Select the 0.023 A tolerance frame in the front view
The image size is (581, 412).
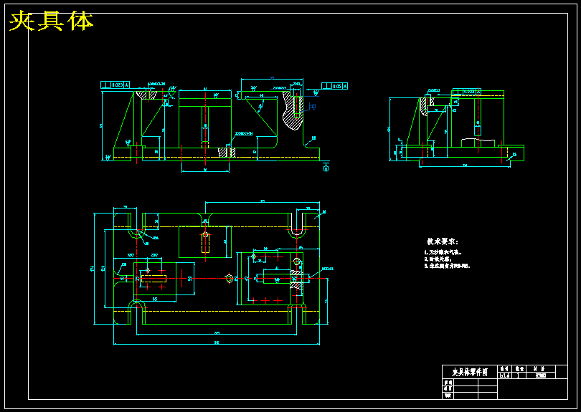point(115,85)
